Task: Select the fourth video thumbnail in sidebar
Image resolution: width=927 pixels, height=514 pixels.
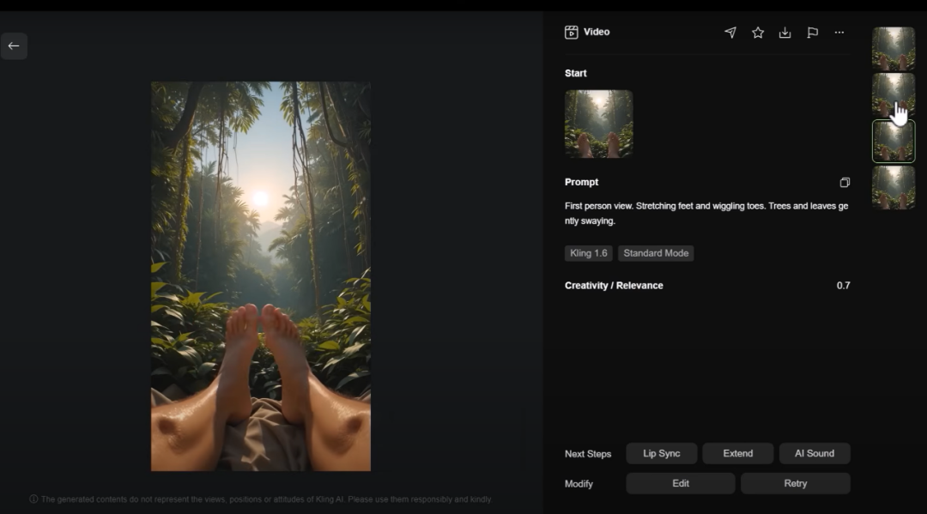Action: [894, 187]
